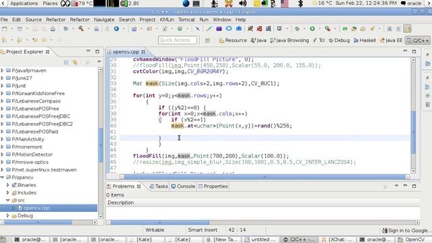Image resolution: width=432 pixels, height=243 pixels.
Task: Click the floodFill code line 45
Action: coord(211,156)
